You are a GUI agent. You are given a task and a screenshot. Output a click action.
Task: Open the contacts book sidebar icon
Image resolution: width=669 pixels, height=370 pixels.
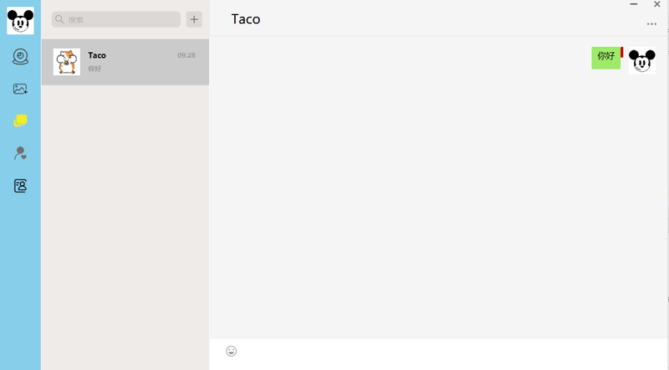(20, 186)
